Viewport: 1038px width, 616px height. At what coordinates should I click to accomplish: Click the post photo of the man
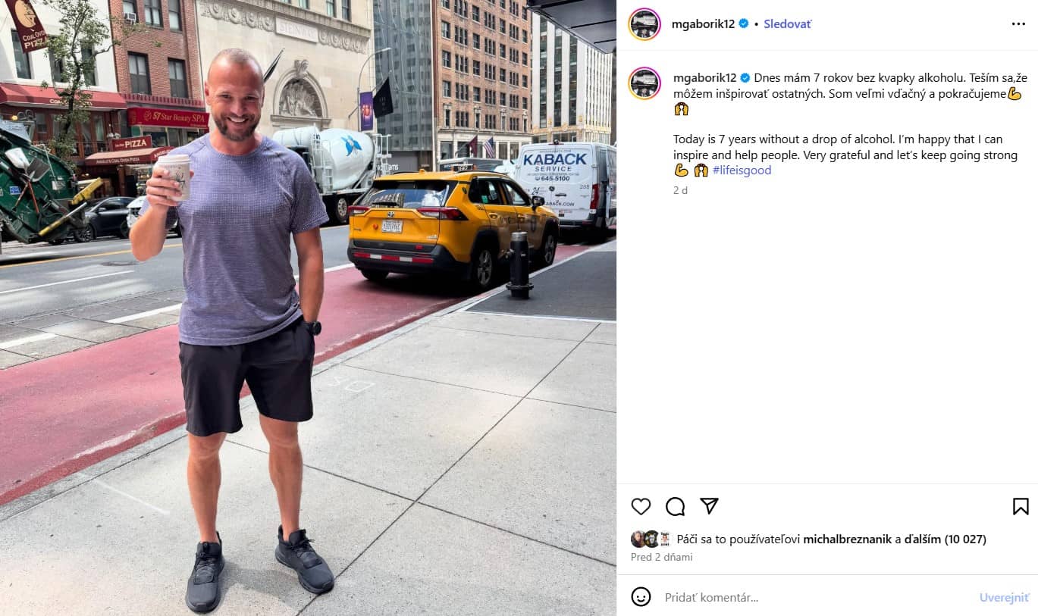pos(308,308)
